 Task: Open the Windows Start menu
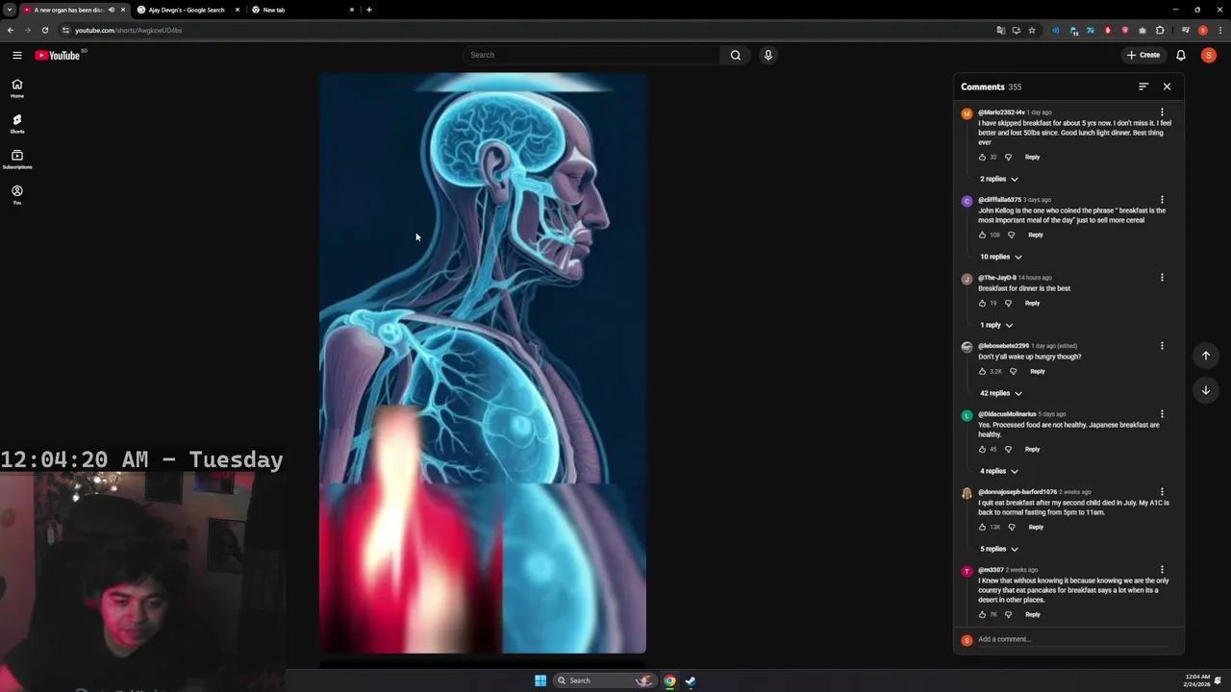(x=540, y=680)
